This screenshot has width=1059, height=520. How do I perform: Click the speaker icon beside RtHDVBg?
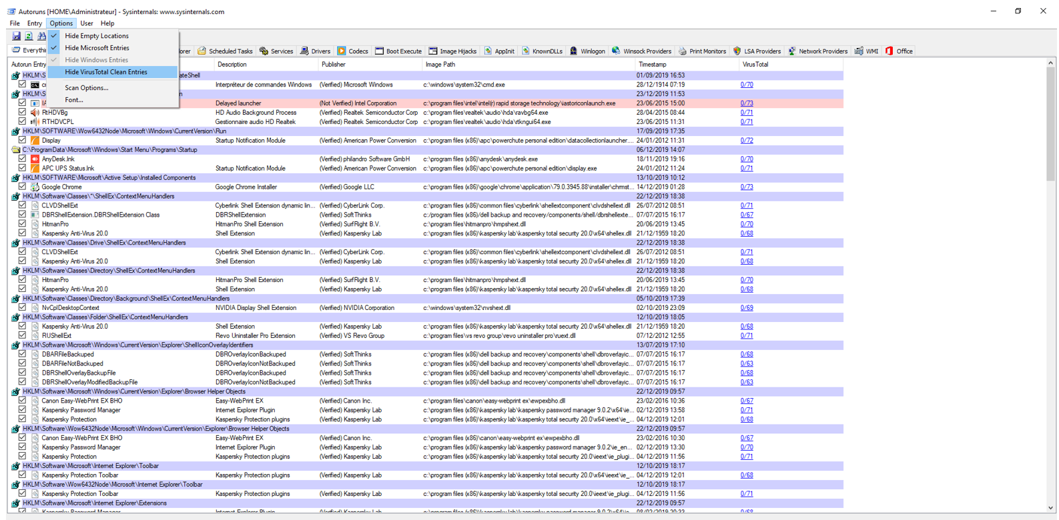pyautogui.click(x=35, y=113)
